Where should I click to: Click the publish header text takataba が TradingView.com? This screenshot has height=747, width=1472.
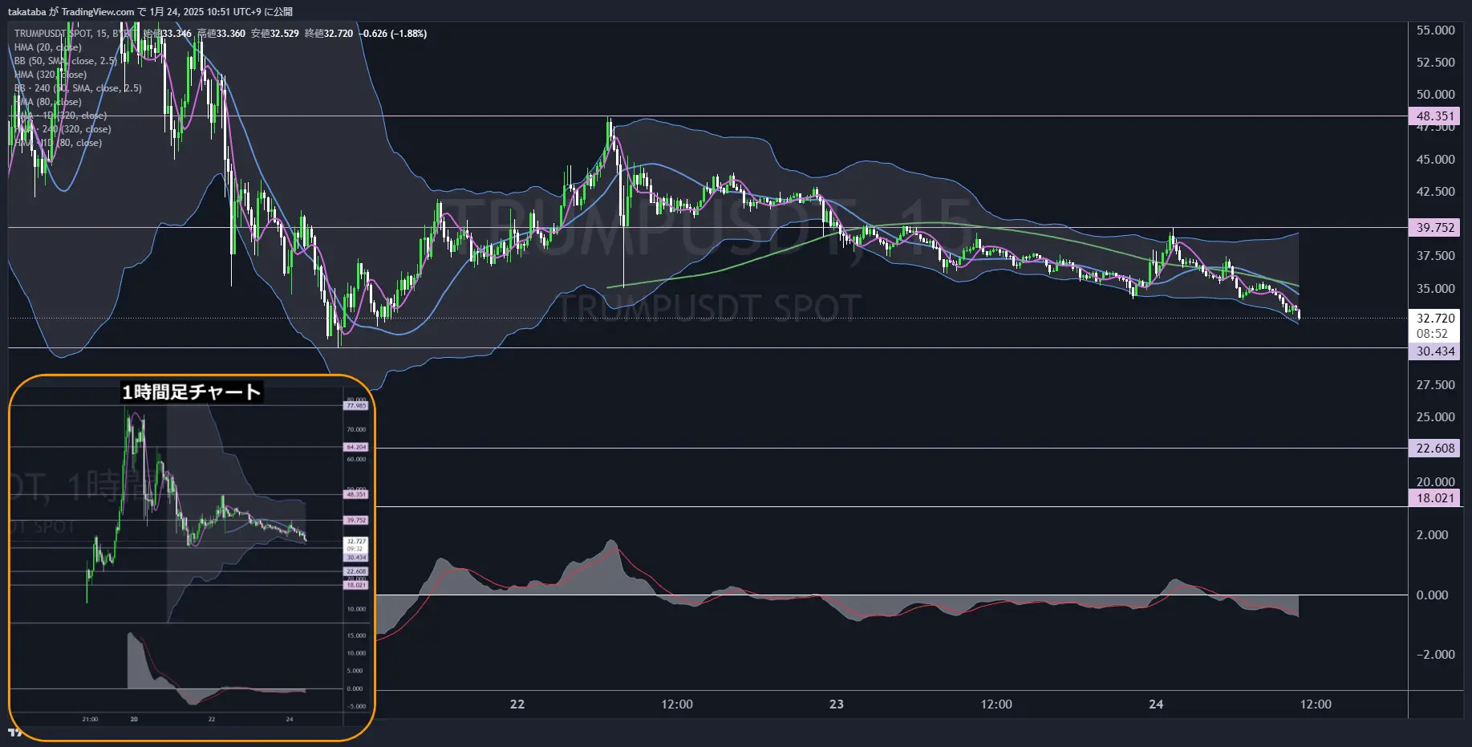[71, 12]
